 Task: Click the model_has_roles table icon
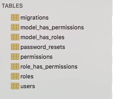(15, 37)
